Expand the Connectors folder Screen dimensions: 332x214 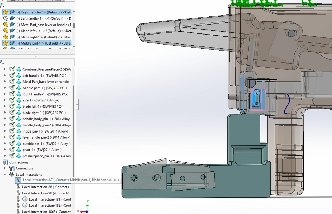tap(5, 168)
